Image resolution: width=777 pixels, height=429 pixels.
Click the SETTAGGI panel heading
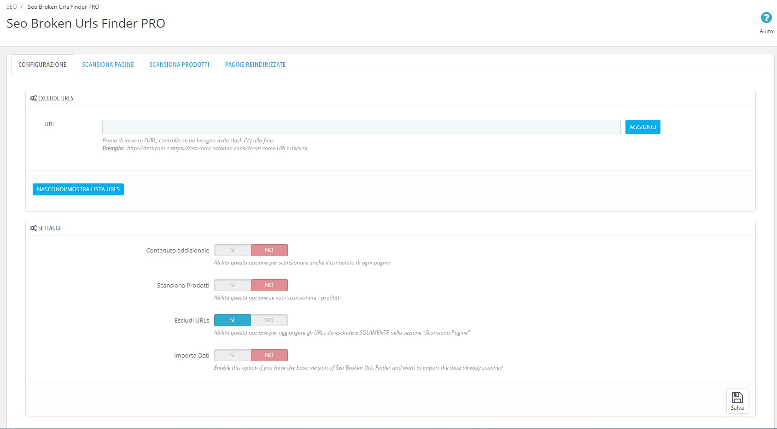[x=49, y=228]
